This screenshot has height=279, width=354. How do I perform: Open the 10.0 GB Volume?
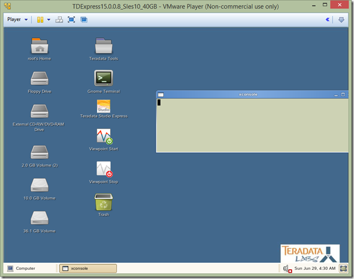click(39, 185)
